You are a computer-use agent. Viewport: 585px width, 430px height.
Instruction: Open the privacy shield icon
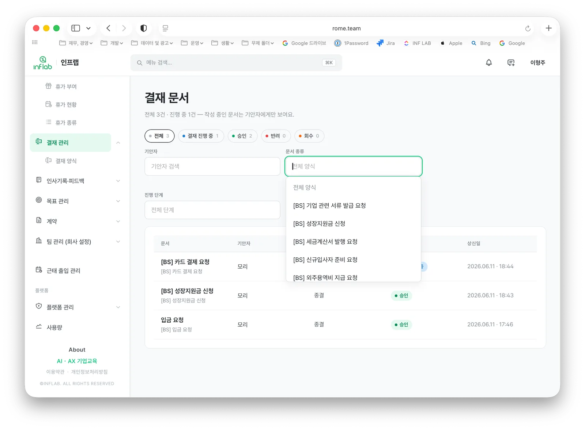[144, 28]
